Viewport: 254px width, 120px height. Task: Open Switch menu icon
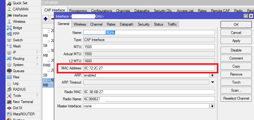9,40
